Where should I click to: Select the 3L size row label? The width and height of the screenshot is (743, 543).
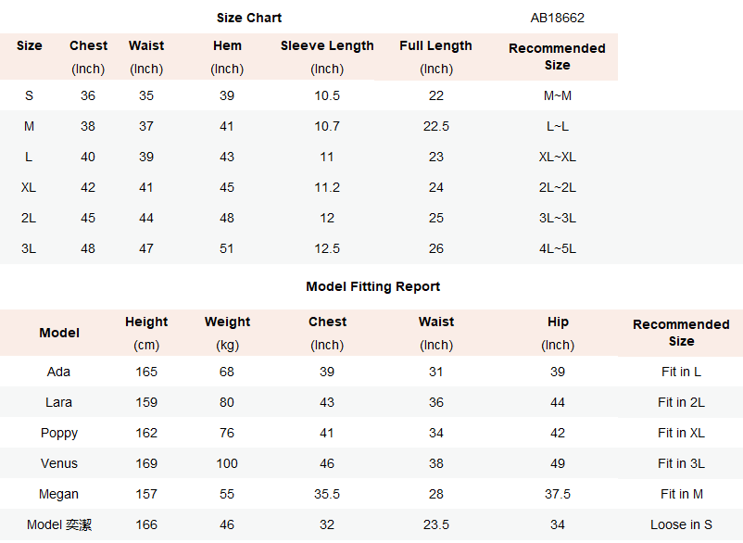pos(29,248)
